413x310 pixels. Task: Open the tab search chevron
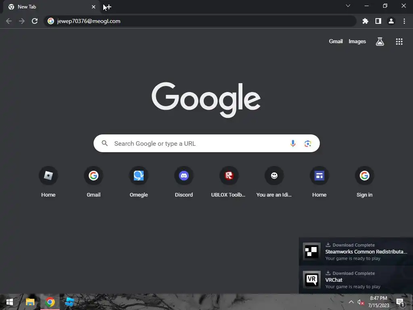click(348, 6)
